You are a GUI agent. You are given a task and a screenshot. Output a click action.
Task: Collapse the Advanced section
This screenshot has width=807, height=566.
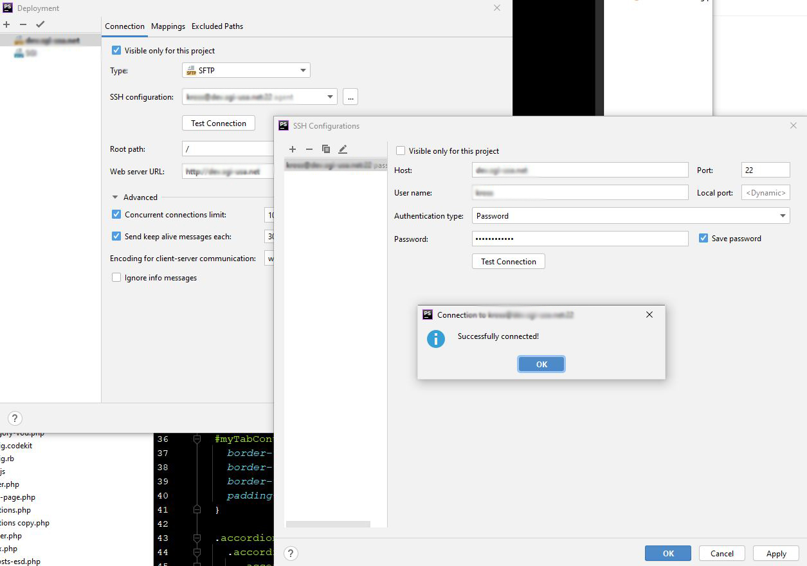pos(115,197)
